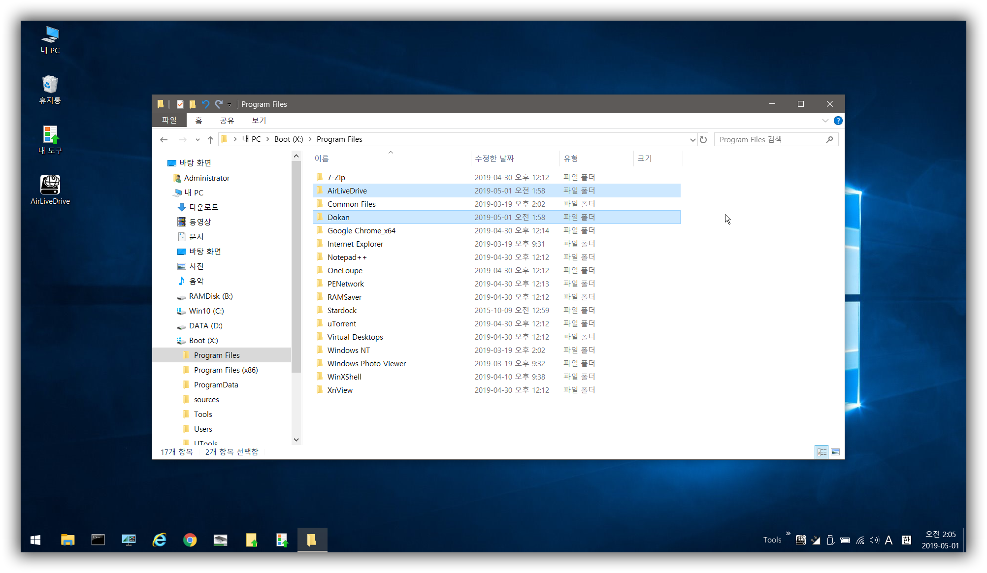Click the Properties icon in the quick access toolbar
987x573 pixels.
180,104
